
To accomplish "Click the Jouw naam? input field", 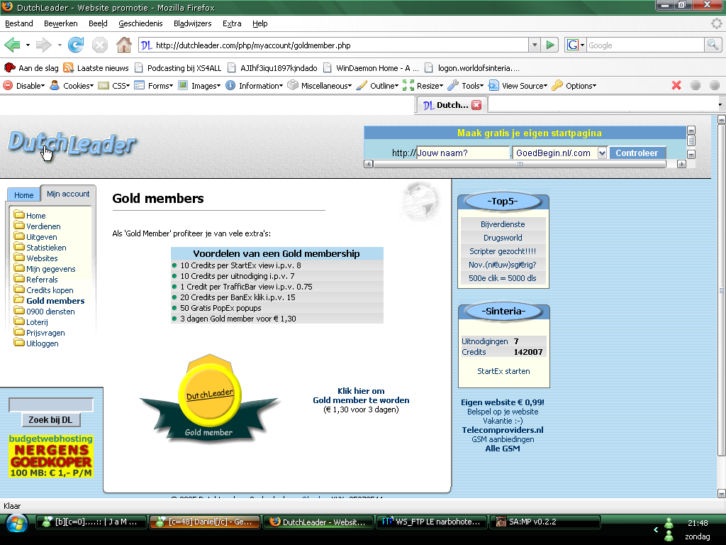I will click(x=463, y=153).
